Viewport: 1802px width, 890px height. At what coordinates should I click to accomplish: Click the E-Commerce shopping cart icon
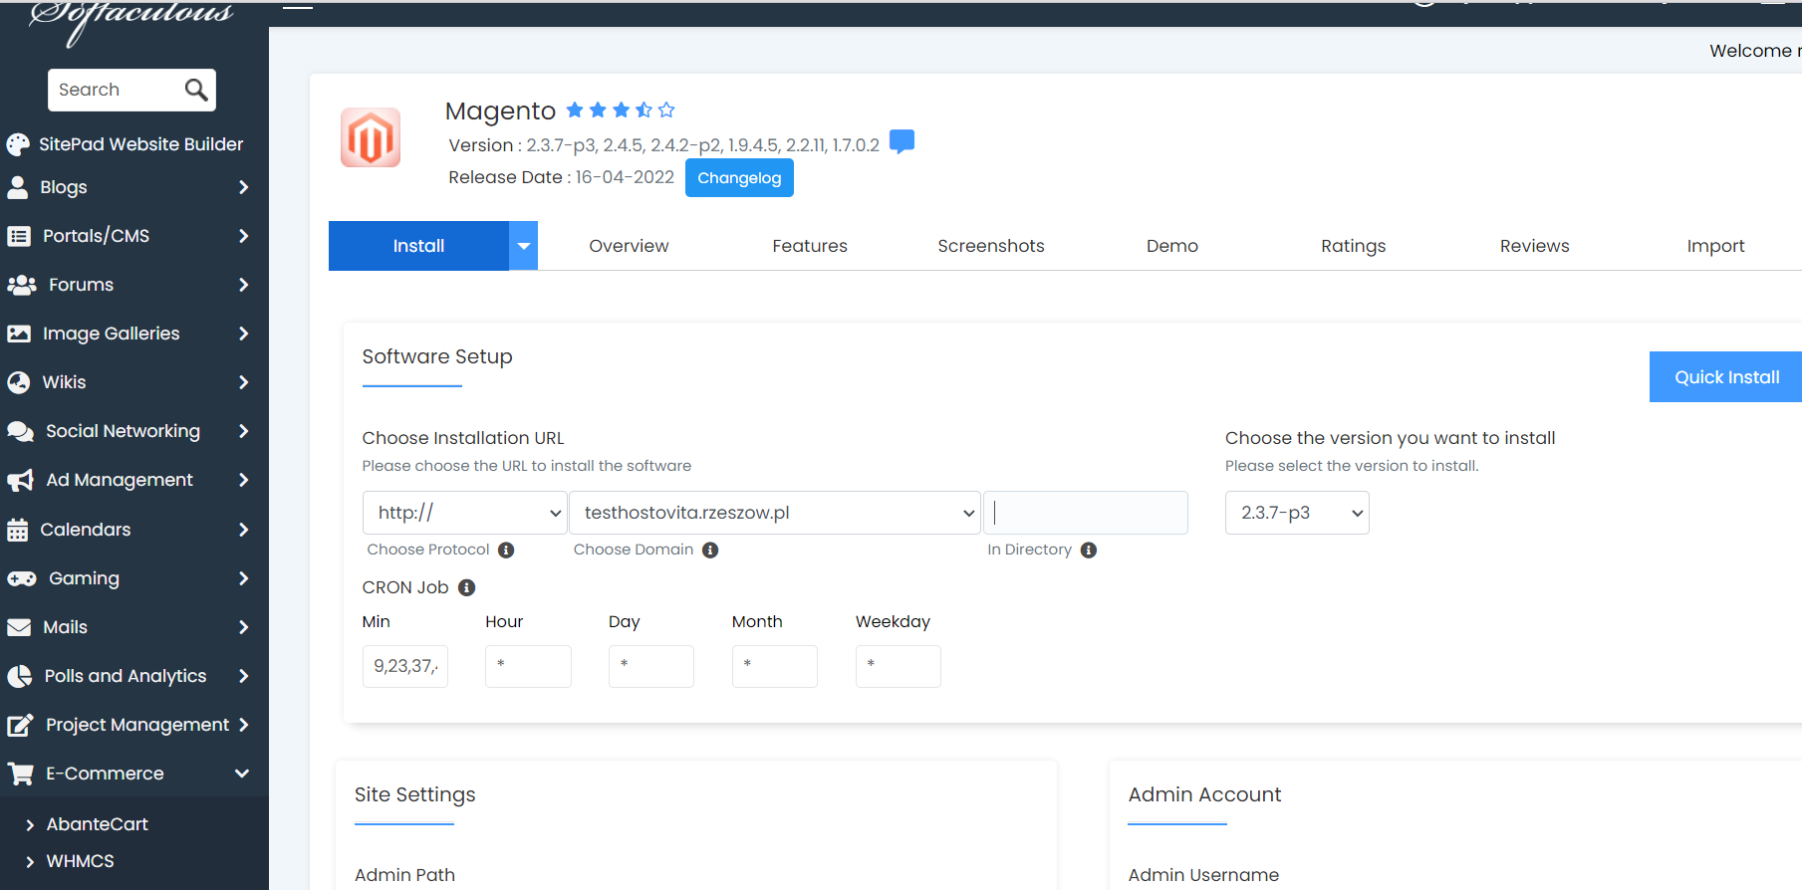tap(20, 774)
